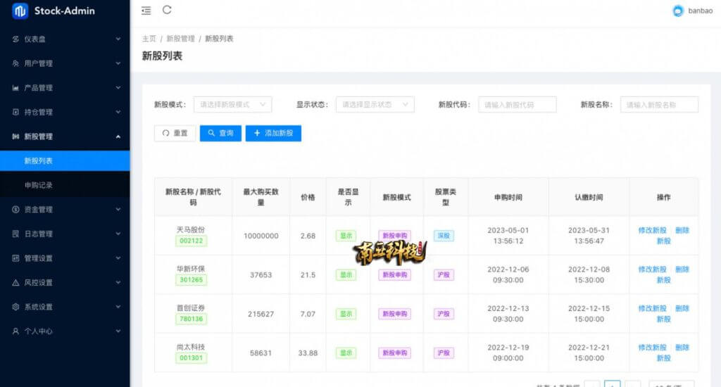Click stock code tag 780136

coord(192,319)
